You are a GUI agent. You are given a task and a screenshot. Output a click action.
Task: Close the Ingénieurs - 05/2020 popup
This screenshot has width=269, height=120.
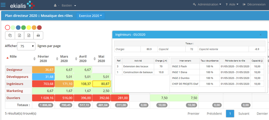click(x=261, y=35)
